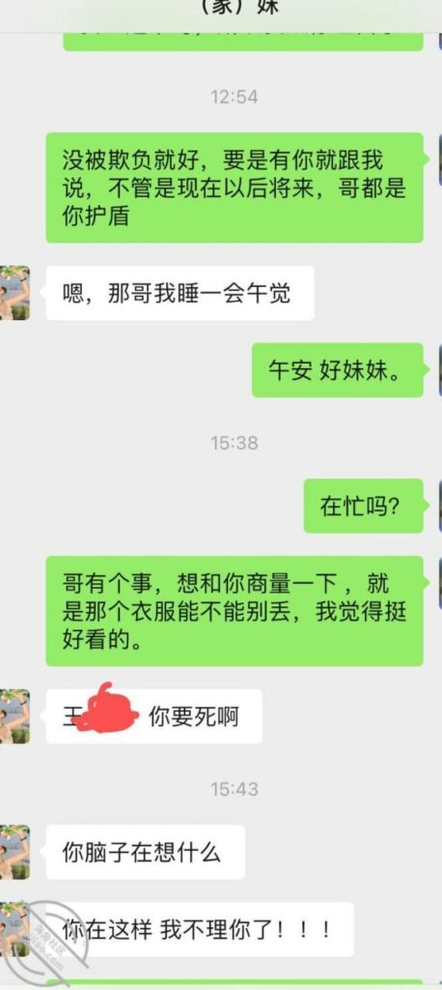Select the '没被欺负就好' green message bubble
The height and width of the screenshot is (990, 442).
tap(235, 188)
